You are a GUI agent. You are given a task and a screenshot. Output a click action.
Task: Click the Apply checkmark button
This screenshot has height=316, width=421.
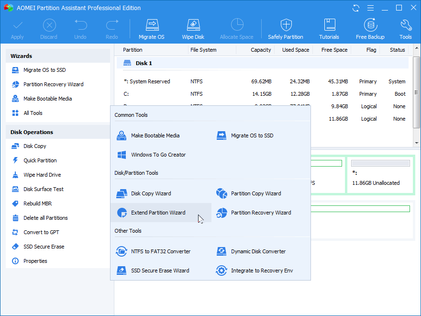pyautogui.click(x=17, y=29)
